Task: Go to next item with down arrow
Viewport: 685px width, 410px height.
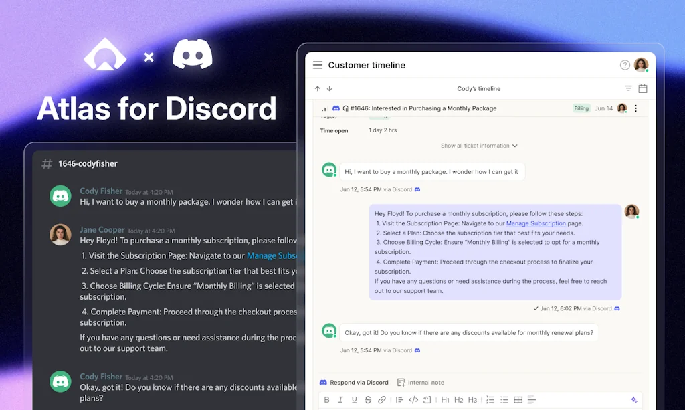Action: click(329, 88)
